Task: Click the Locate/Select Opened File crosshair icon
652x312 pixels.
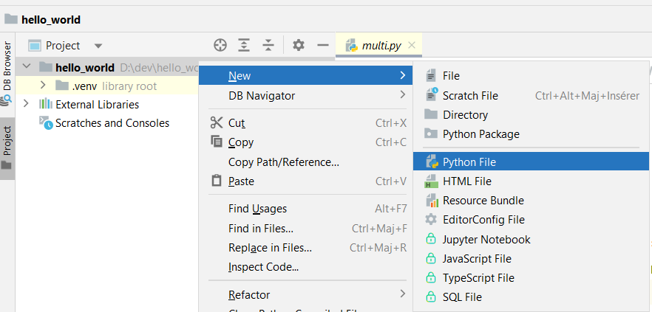Action: [220, 45]
